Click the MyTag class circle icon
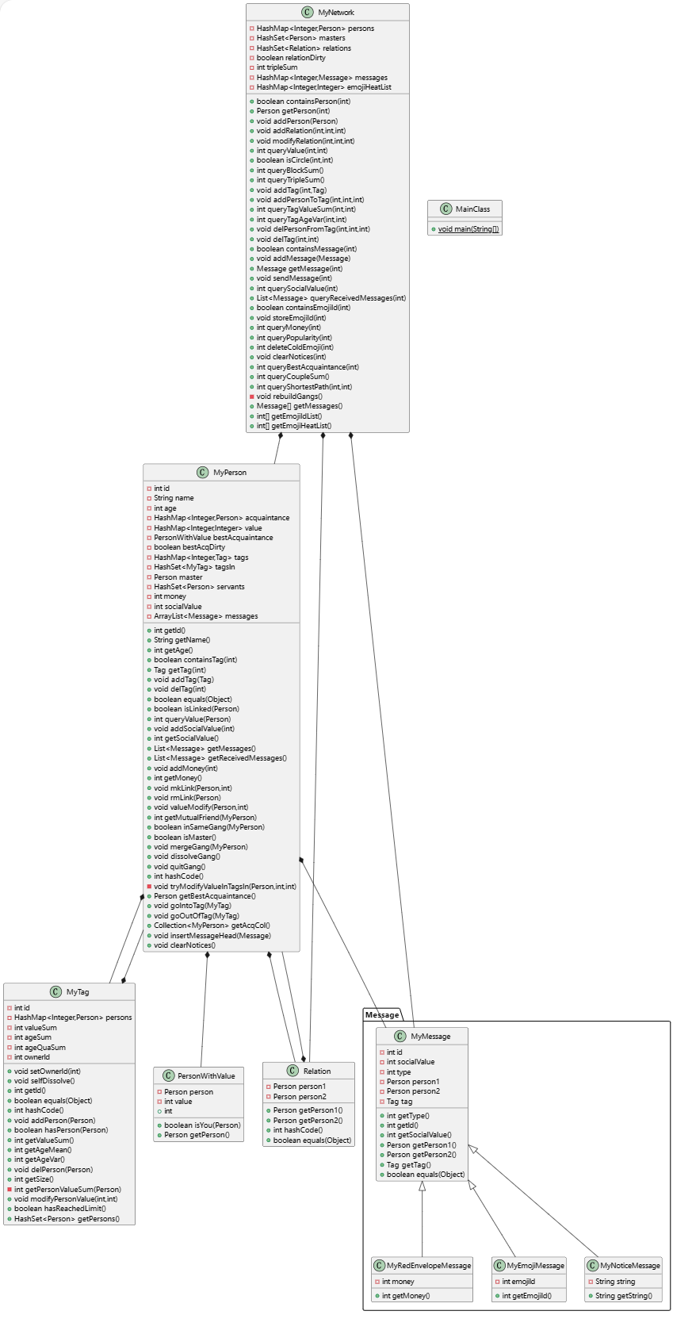 [x=55, y=992]
